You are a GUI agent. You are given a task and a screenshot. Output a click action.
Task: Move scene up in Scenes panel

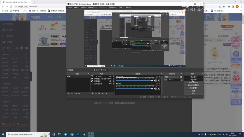click(x=76, y=93)
